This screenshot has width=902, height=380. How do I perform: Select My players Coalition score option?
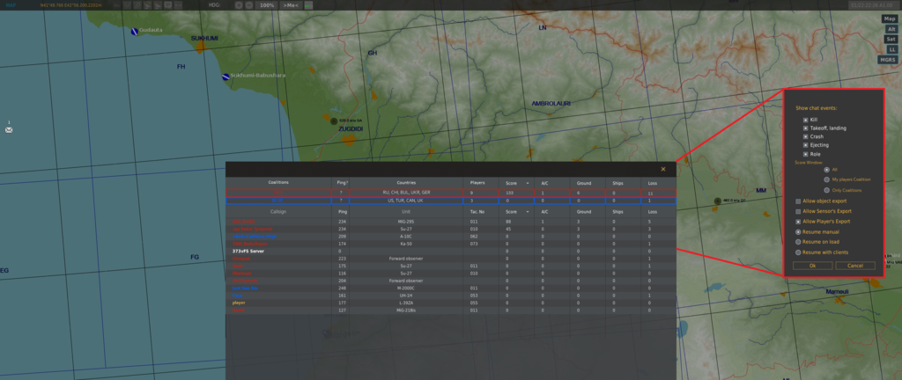[827, 179]
